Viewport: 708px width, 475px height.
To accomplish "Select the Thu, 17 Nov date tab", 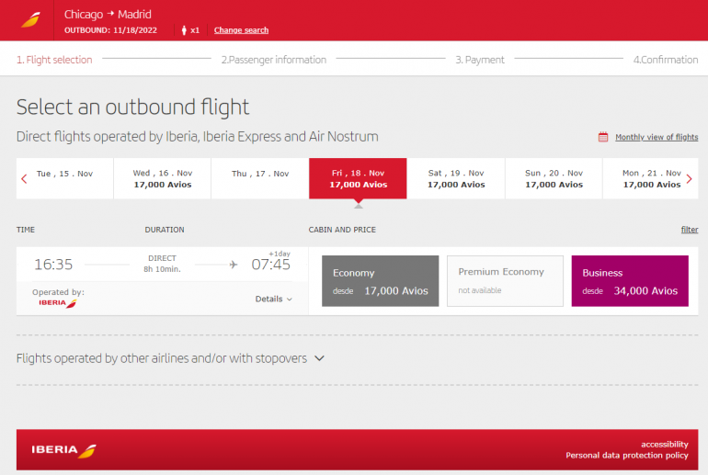I will [260, 174].
